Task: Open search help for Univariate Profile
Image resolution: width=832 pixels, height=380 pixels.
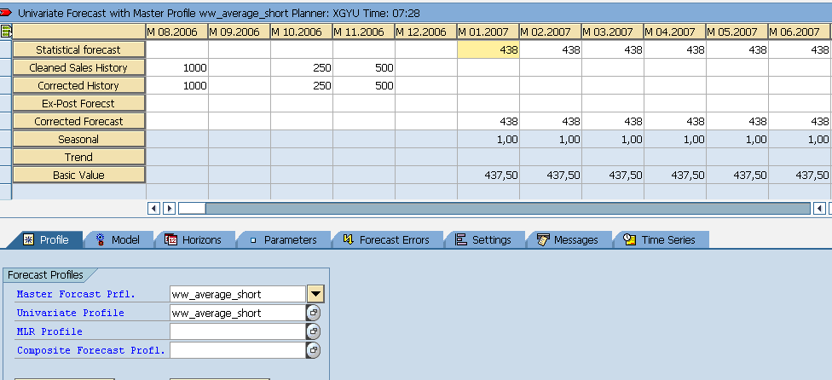Action: pyautogui.click(x=314, y=313)
